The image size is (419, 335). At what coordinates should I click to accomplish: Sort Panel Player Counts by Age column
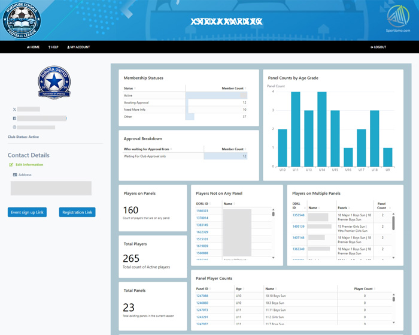tap(239, 289)
